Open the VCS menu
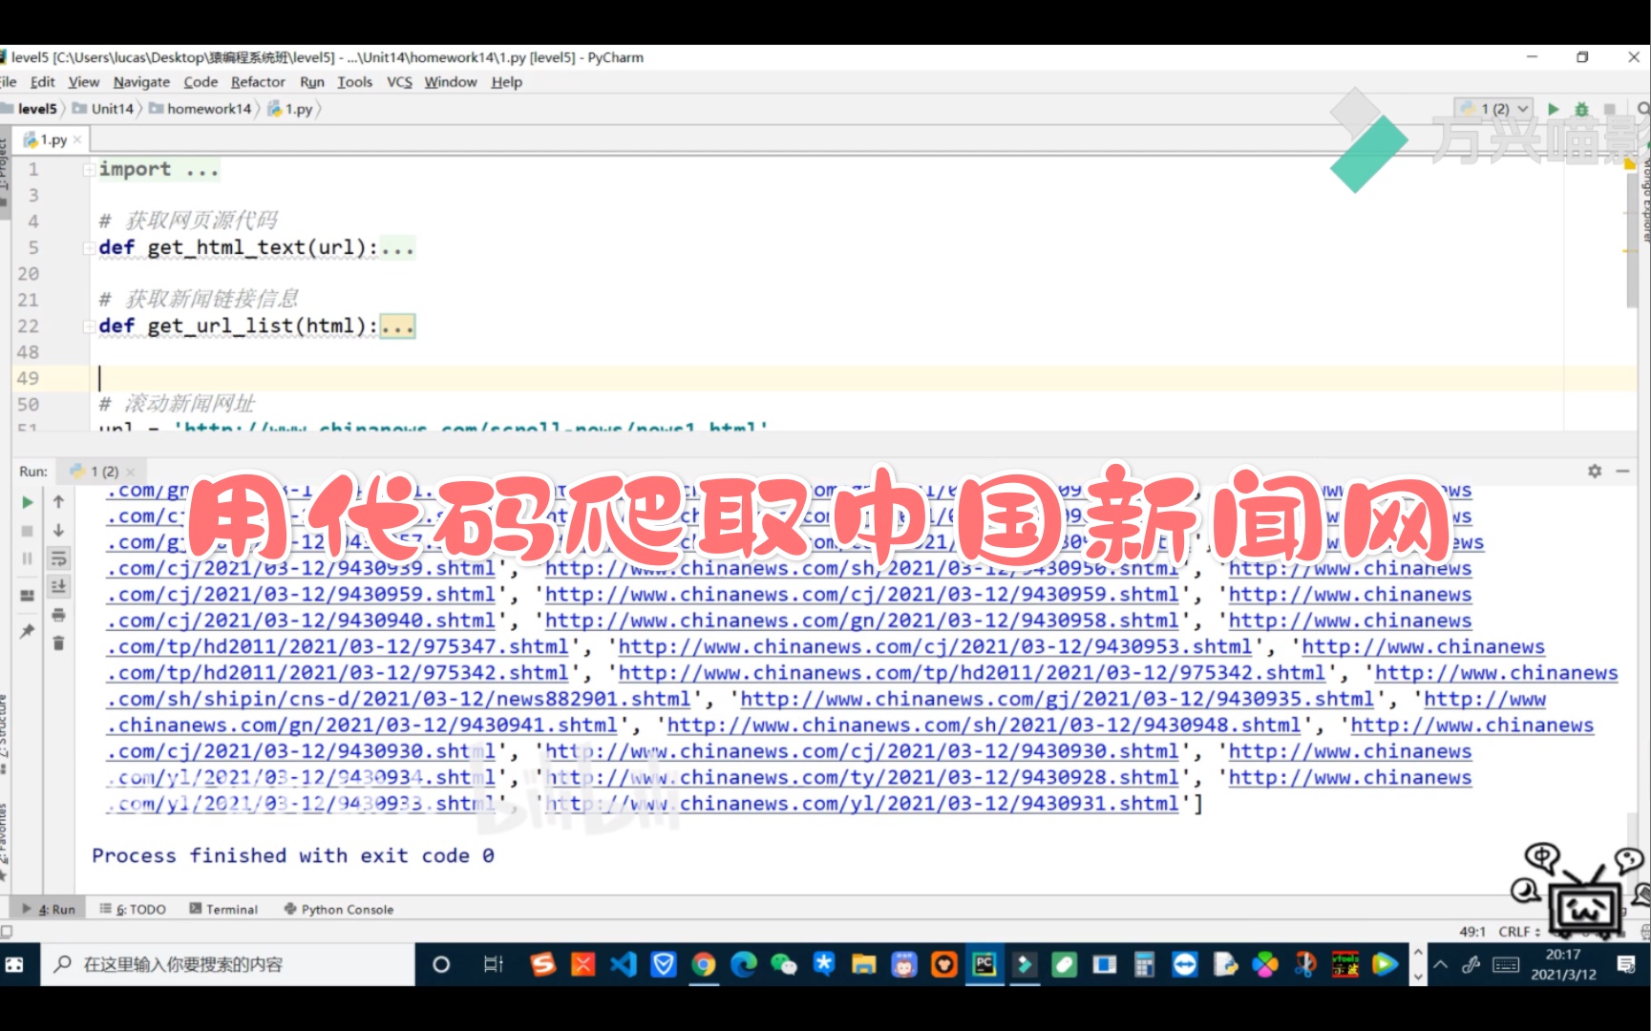Image resolution: width=1651 pixels, height=1031 pixels. pyautogui.click(x=399, y=82)
